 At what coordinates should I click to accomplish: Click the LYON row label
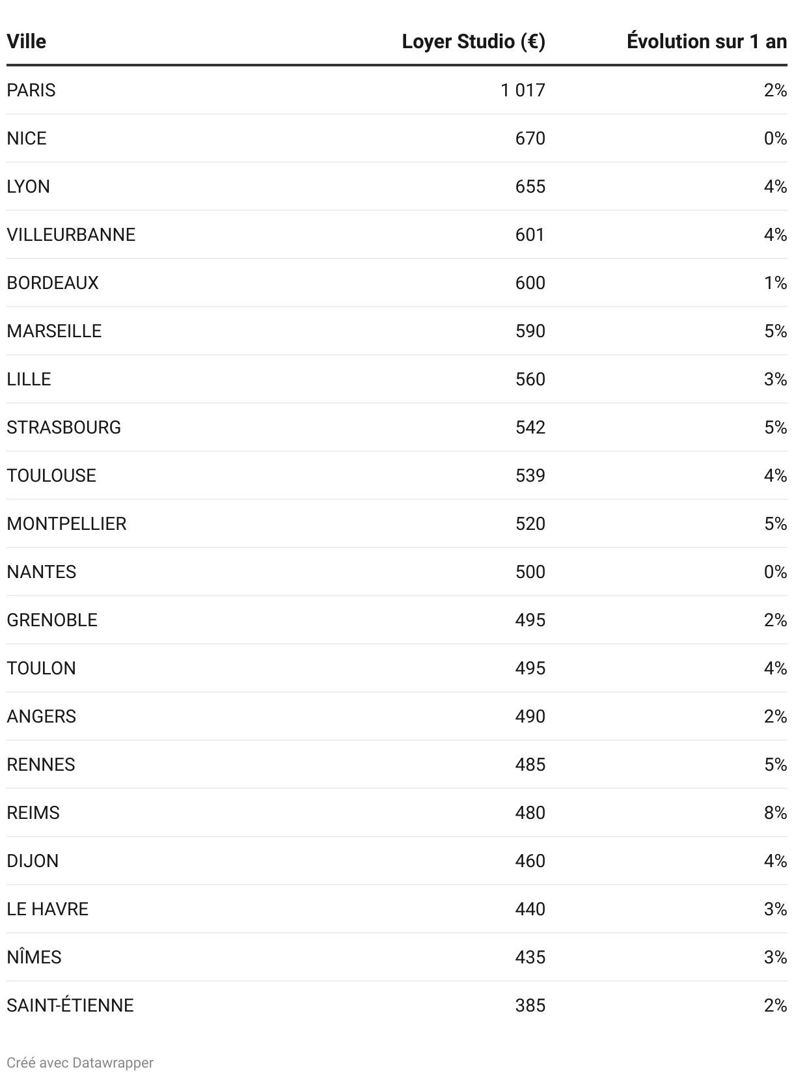click(29, 186)
